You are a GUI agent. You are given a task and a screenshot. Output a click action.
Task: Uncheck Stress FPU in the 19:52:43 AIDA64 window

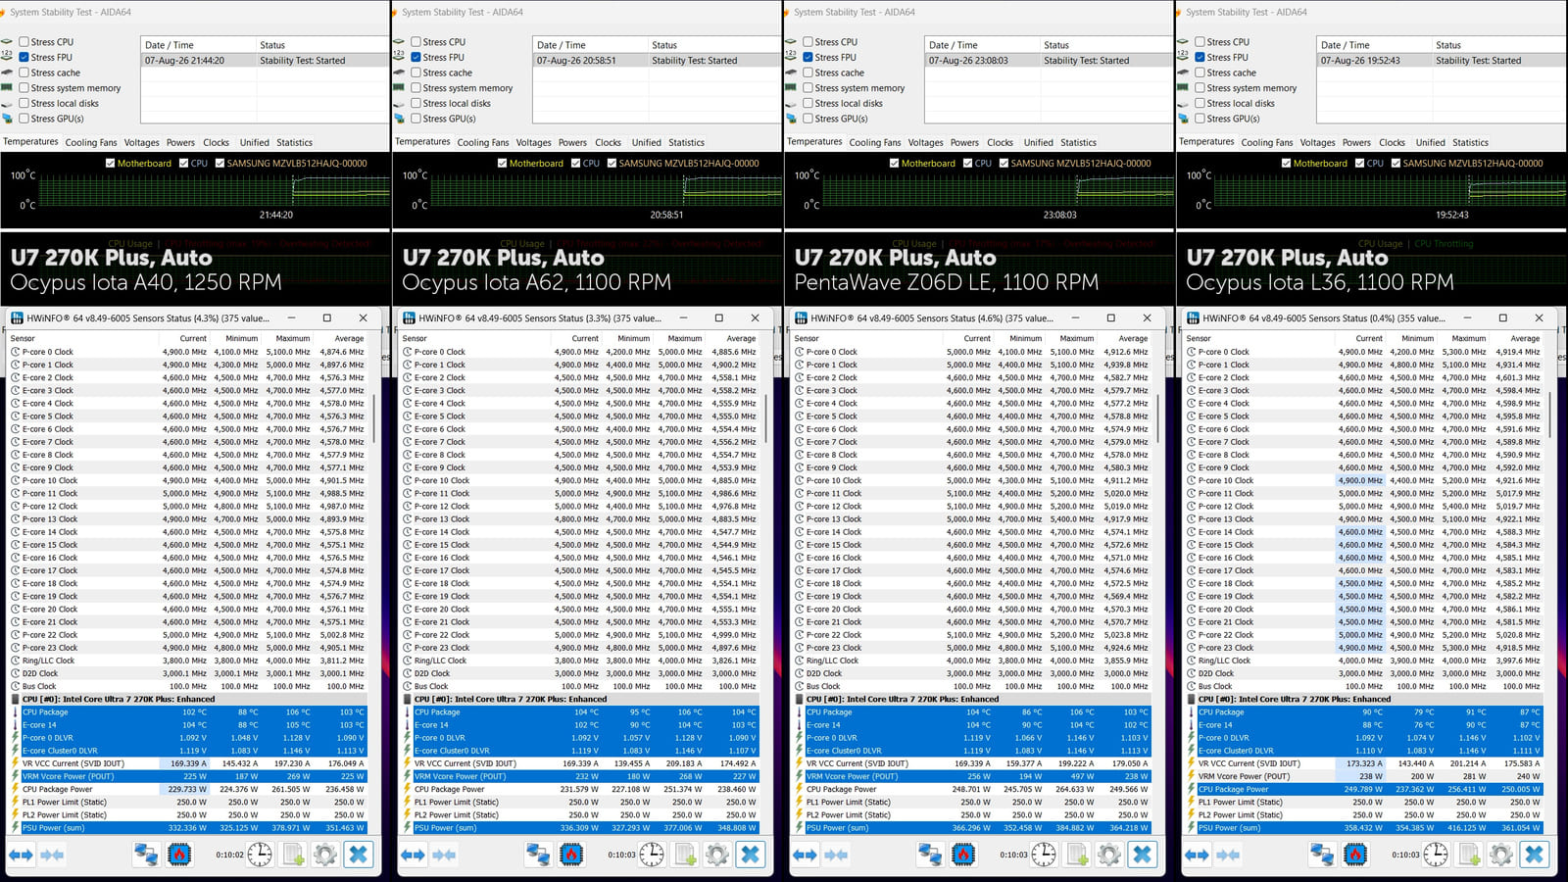[x=1200, y=57]
